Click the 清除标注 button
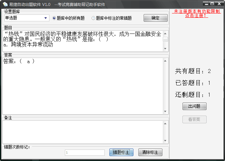 [150, 152]
